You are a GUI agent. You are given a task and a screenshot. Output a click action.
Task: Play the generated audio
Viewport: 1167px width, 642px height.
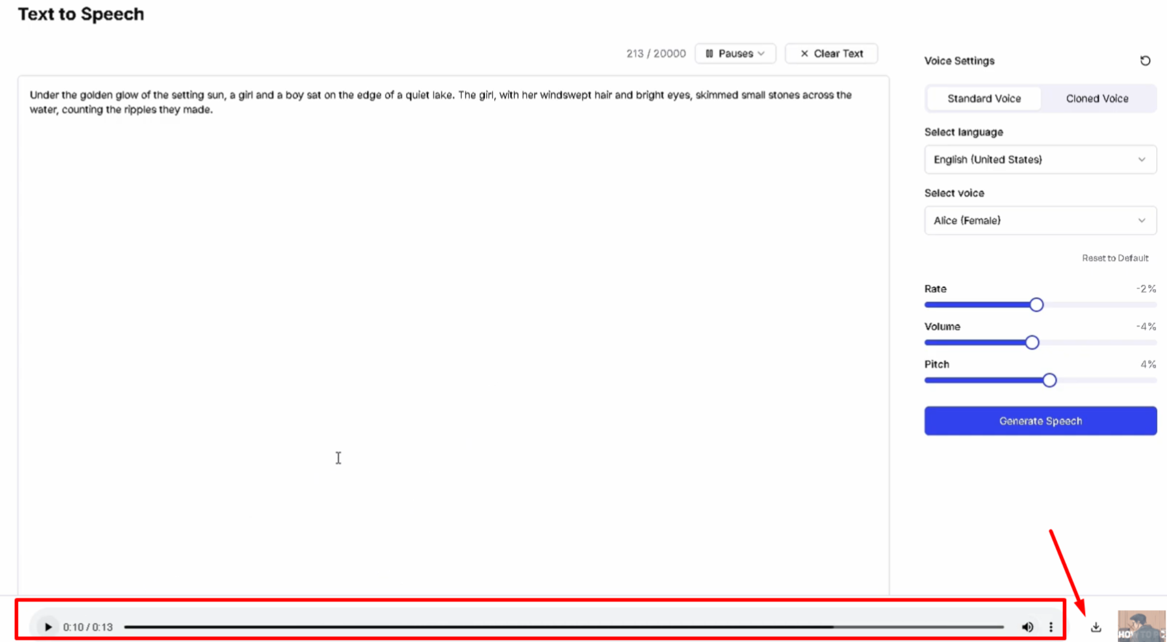tap(48, 627)
